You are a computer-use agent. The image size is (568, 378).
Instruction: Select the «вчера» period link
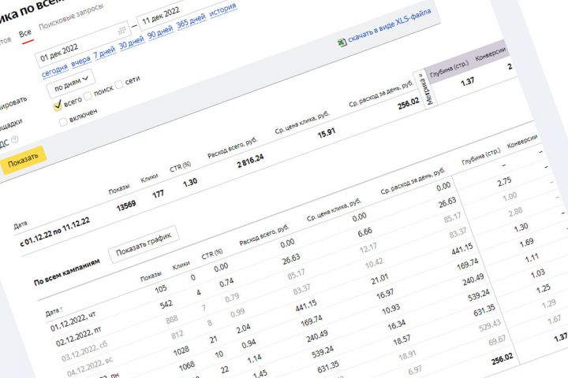80,61
